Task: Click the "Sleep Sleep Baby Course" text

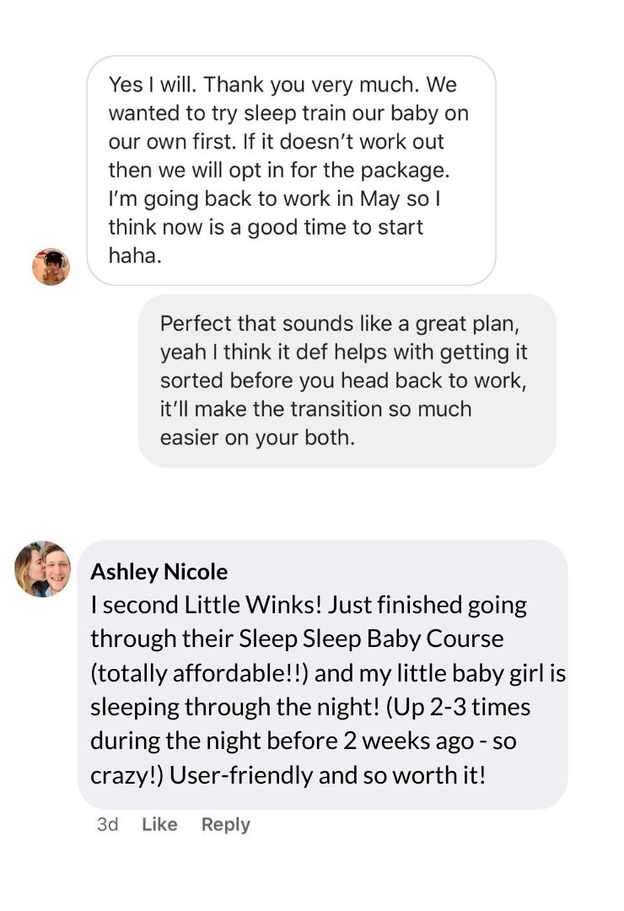Action: pyautogui.click(x=371, y=639)
